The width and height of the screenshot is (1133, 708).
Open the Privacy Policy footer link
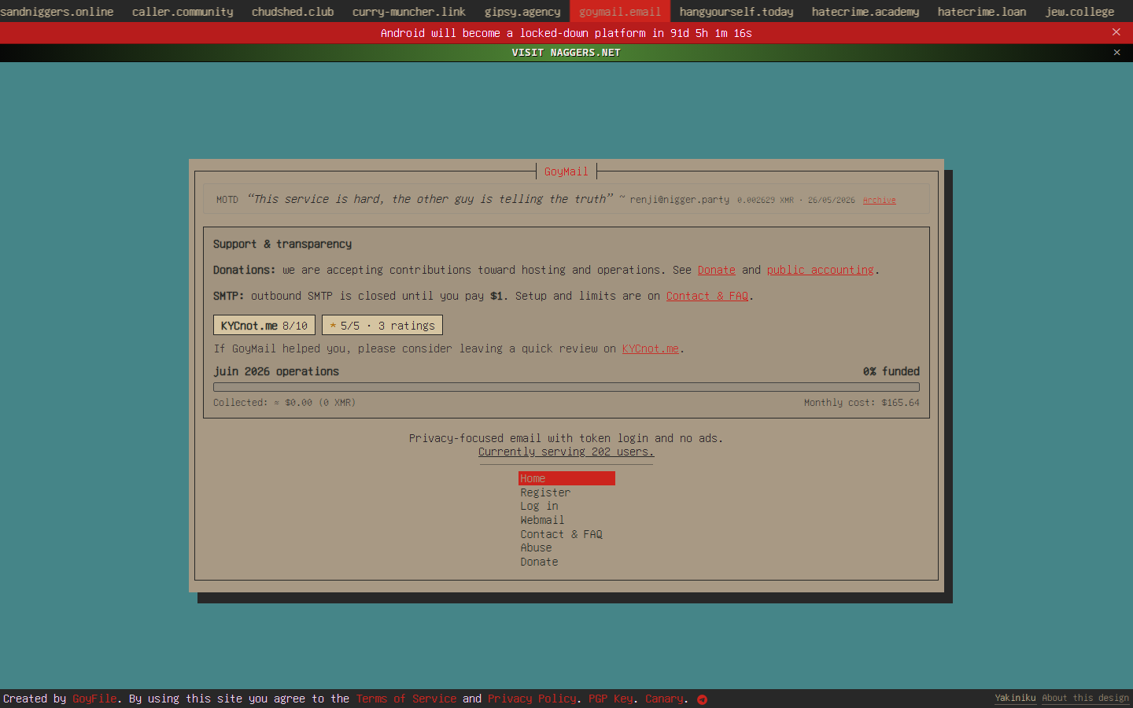(532, 699)
